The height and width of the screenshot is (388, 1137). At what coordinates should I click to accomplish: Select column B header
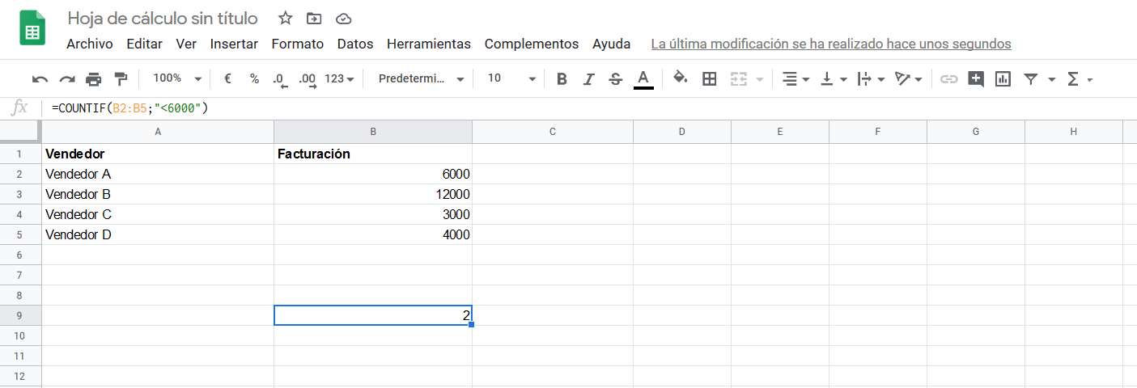373,132
